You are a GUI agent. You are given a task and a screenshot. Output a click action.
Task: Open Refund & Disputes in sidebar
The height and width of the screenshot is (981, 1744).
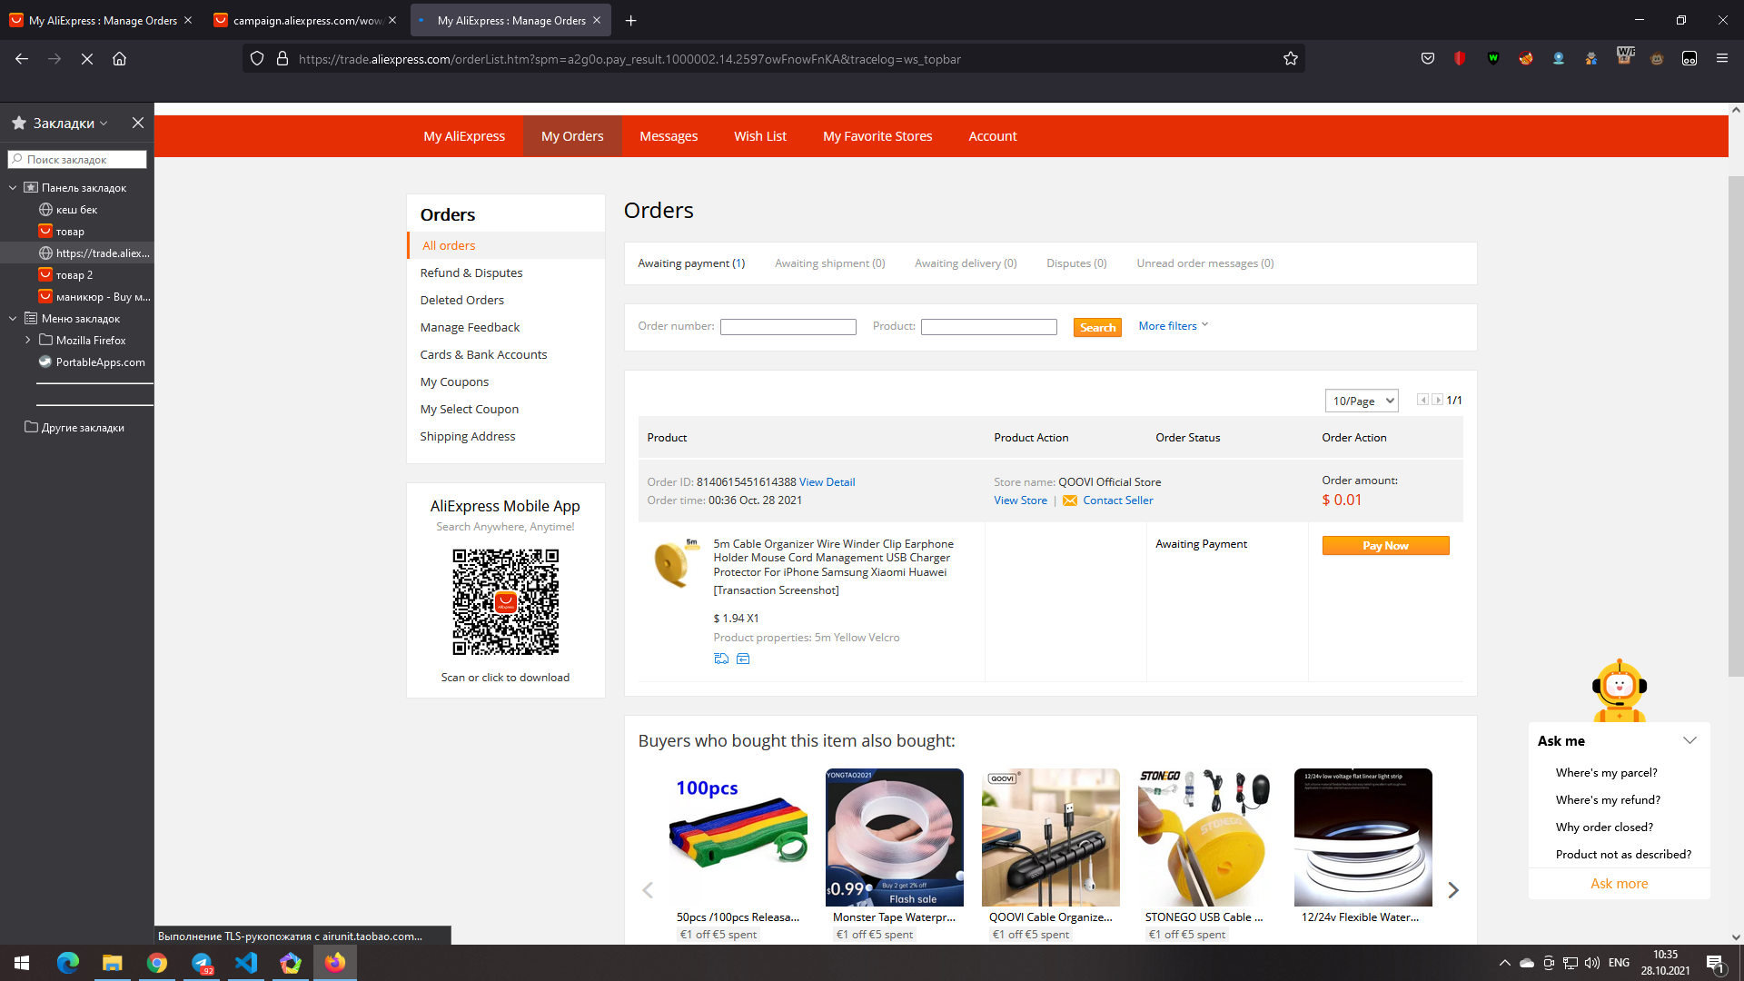click(471, 272)
